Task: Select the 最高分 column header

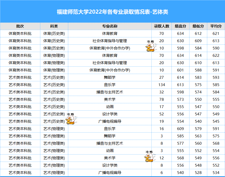Action: tap(180, 26)
